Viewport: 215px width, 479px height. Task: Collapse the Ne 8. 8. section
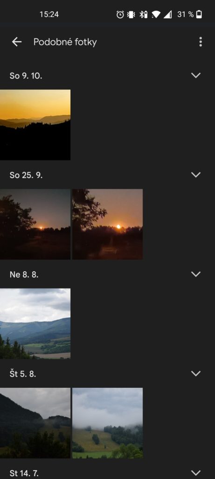point(196,274)
